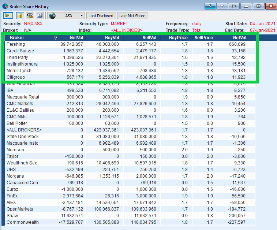The image size is (277, 230).
Task: Select the UBS broker row
Action: point(130,169)
